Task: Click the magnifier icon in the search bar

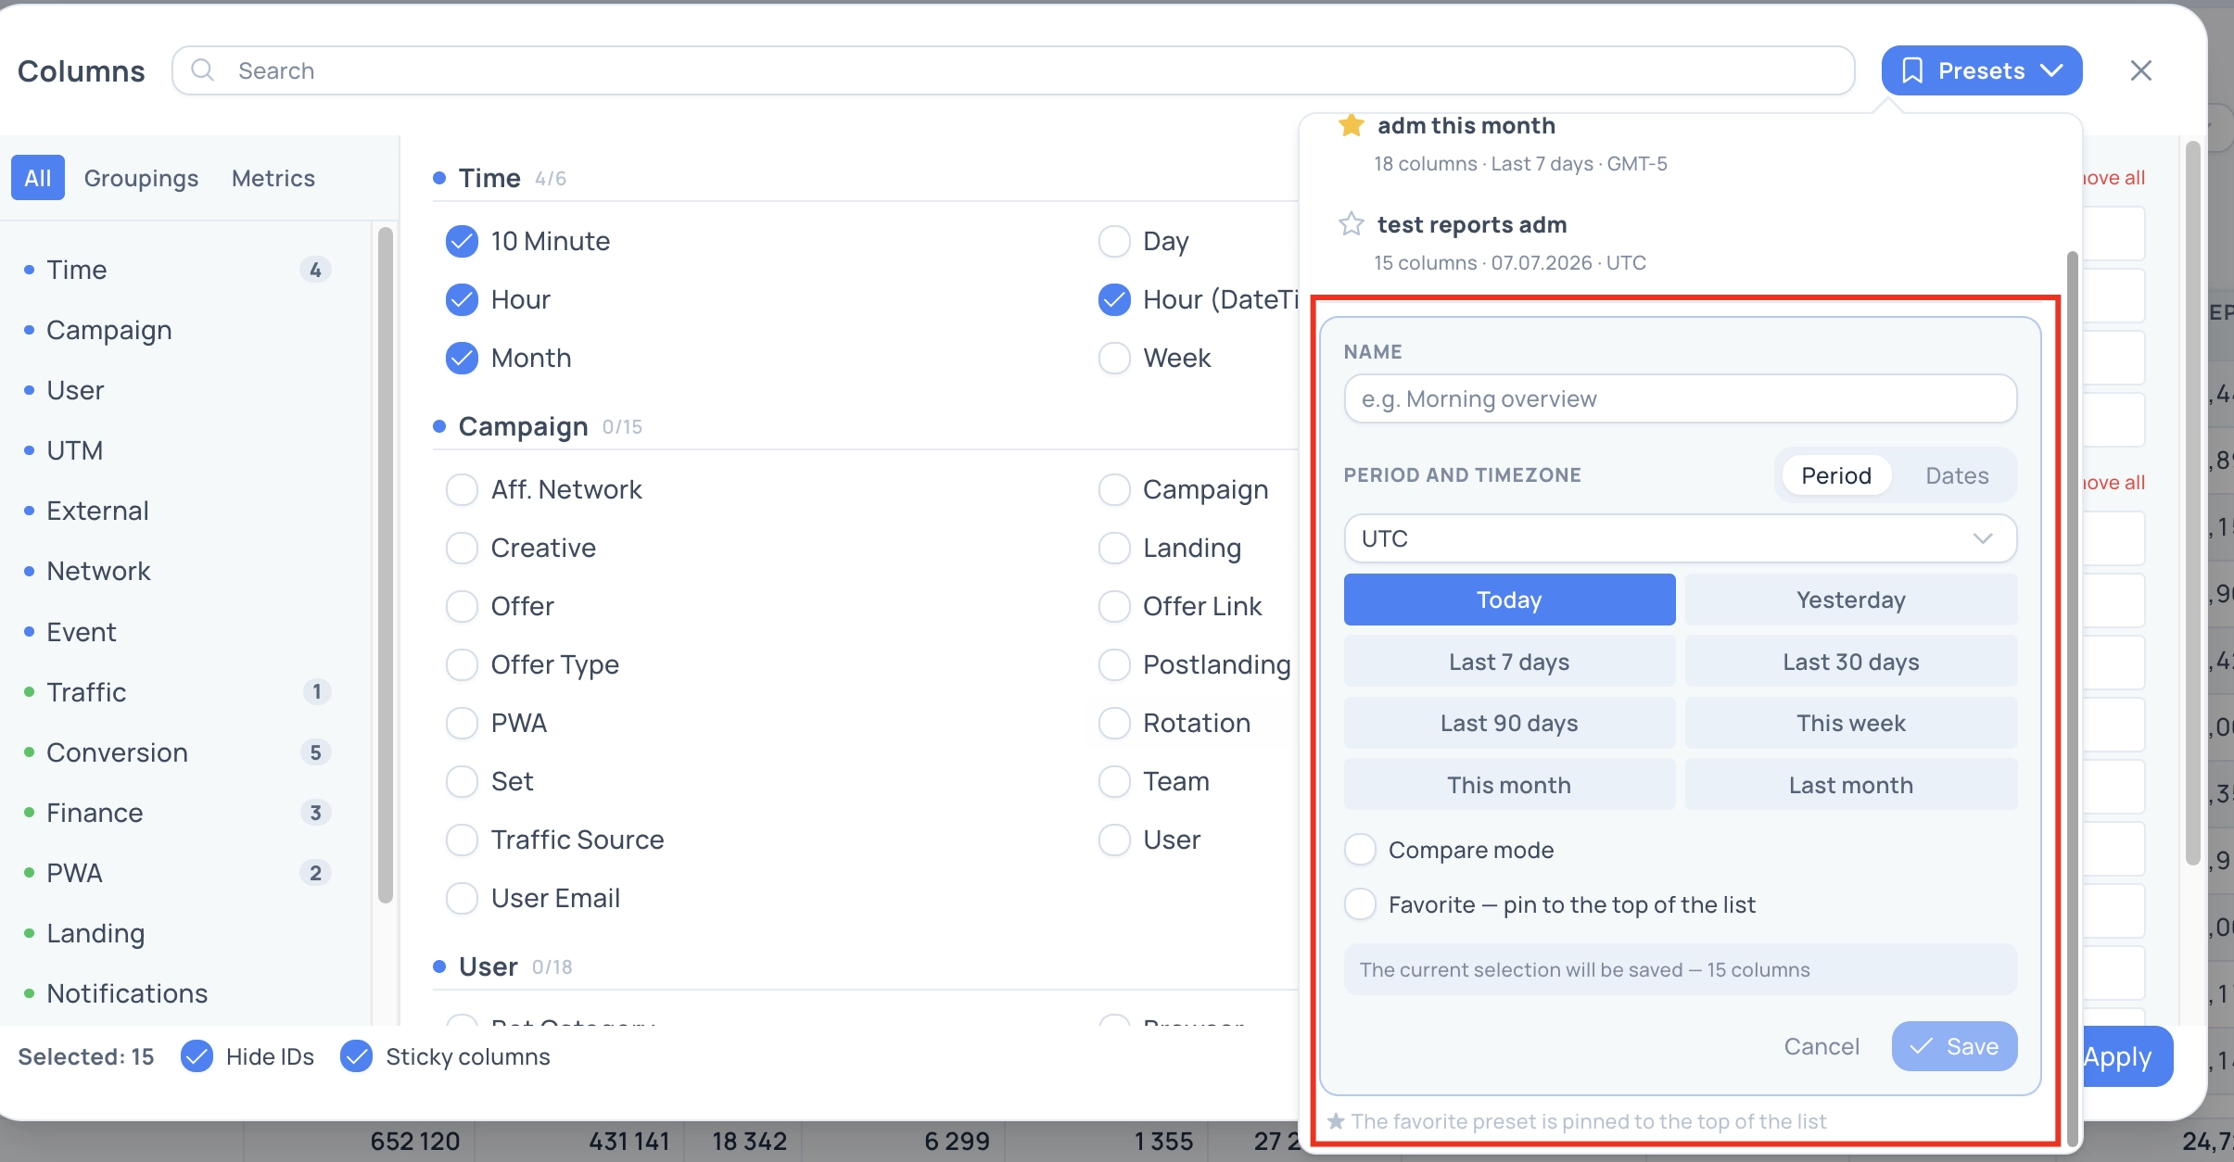Action: point(202,70)
